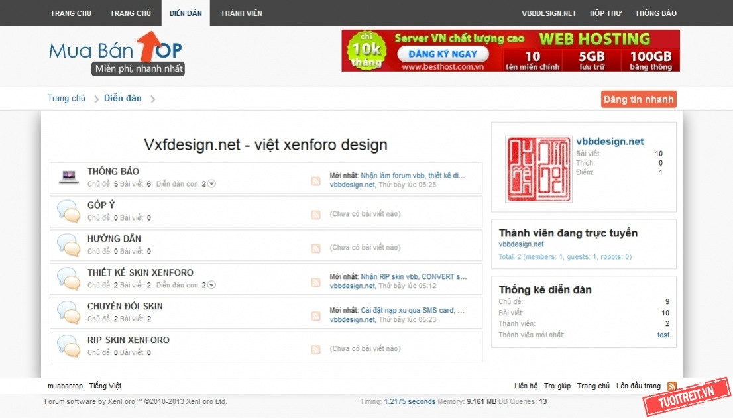Click the footer RSS icon beside Lên đầu trang
Viewport: 733px width, 418px height.
(672, 386)
